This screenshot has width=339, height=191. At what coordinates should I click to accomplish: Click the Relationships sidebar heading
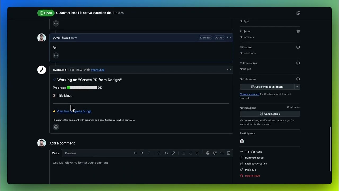(248, 63)
